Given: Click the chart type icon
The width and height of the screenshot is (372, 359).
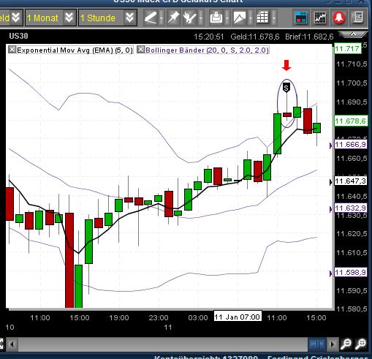Looking at the screenshot, I should pyautogui.click(x=240, y=18).
